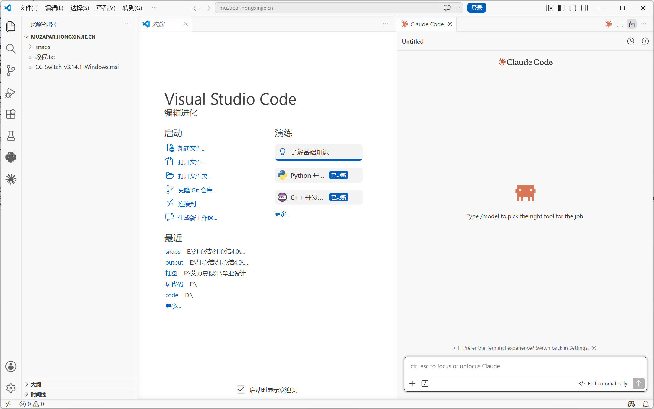Open Explorer views and more actions
Screen dimensions: 654x409
pyautogui.click(x=127, y=24)
